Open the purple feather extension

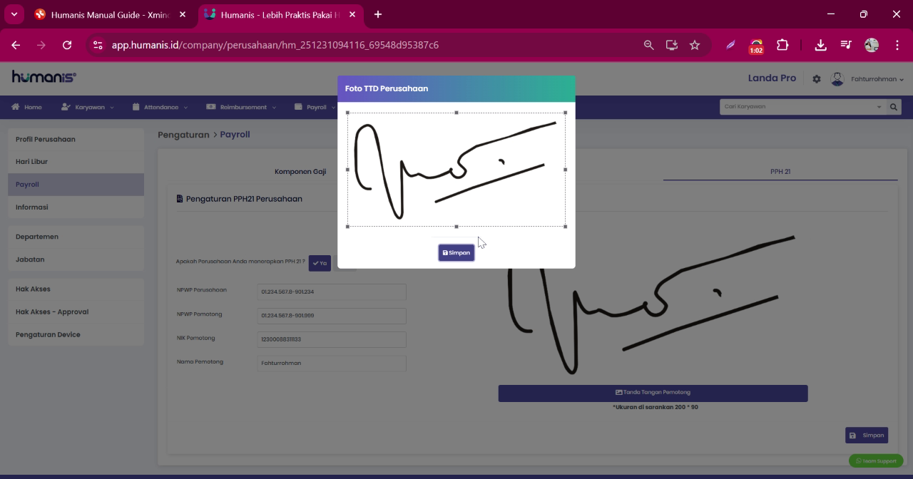click(730, 45)
